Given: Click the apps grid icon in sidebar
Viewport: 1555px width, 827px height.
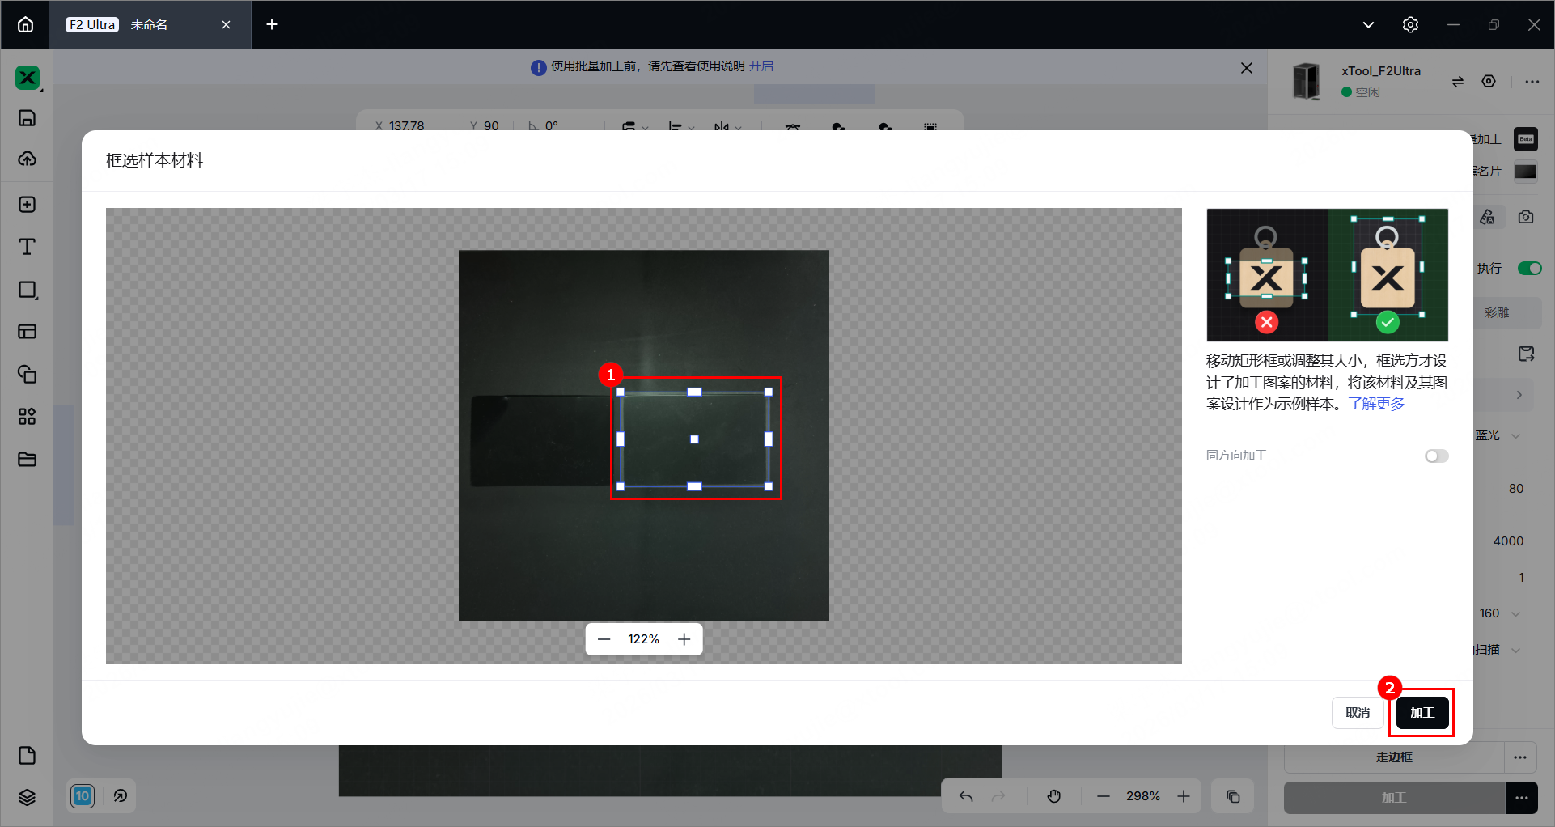Looking at the screenshot, I should (x=27, y=417).
